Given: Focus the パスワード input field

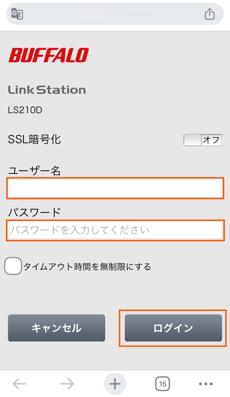Looking at the screenshot, I should (115, 230).
